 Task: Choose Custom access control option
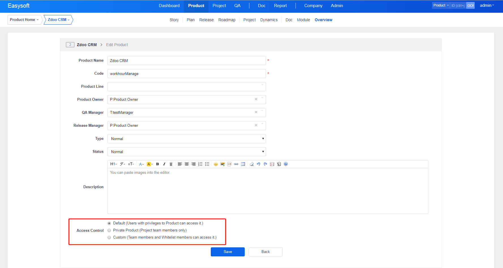[x=109, y=237]
